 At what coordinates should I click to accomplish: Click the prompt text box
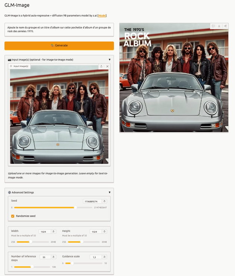pos(59,30)
